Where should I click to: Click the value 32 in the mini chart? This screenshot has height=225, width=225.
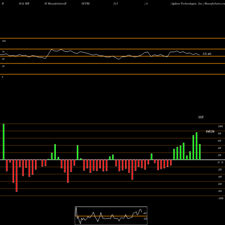click(x=145, y=219)
